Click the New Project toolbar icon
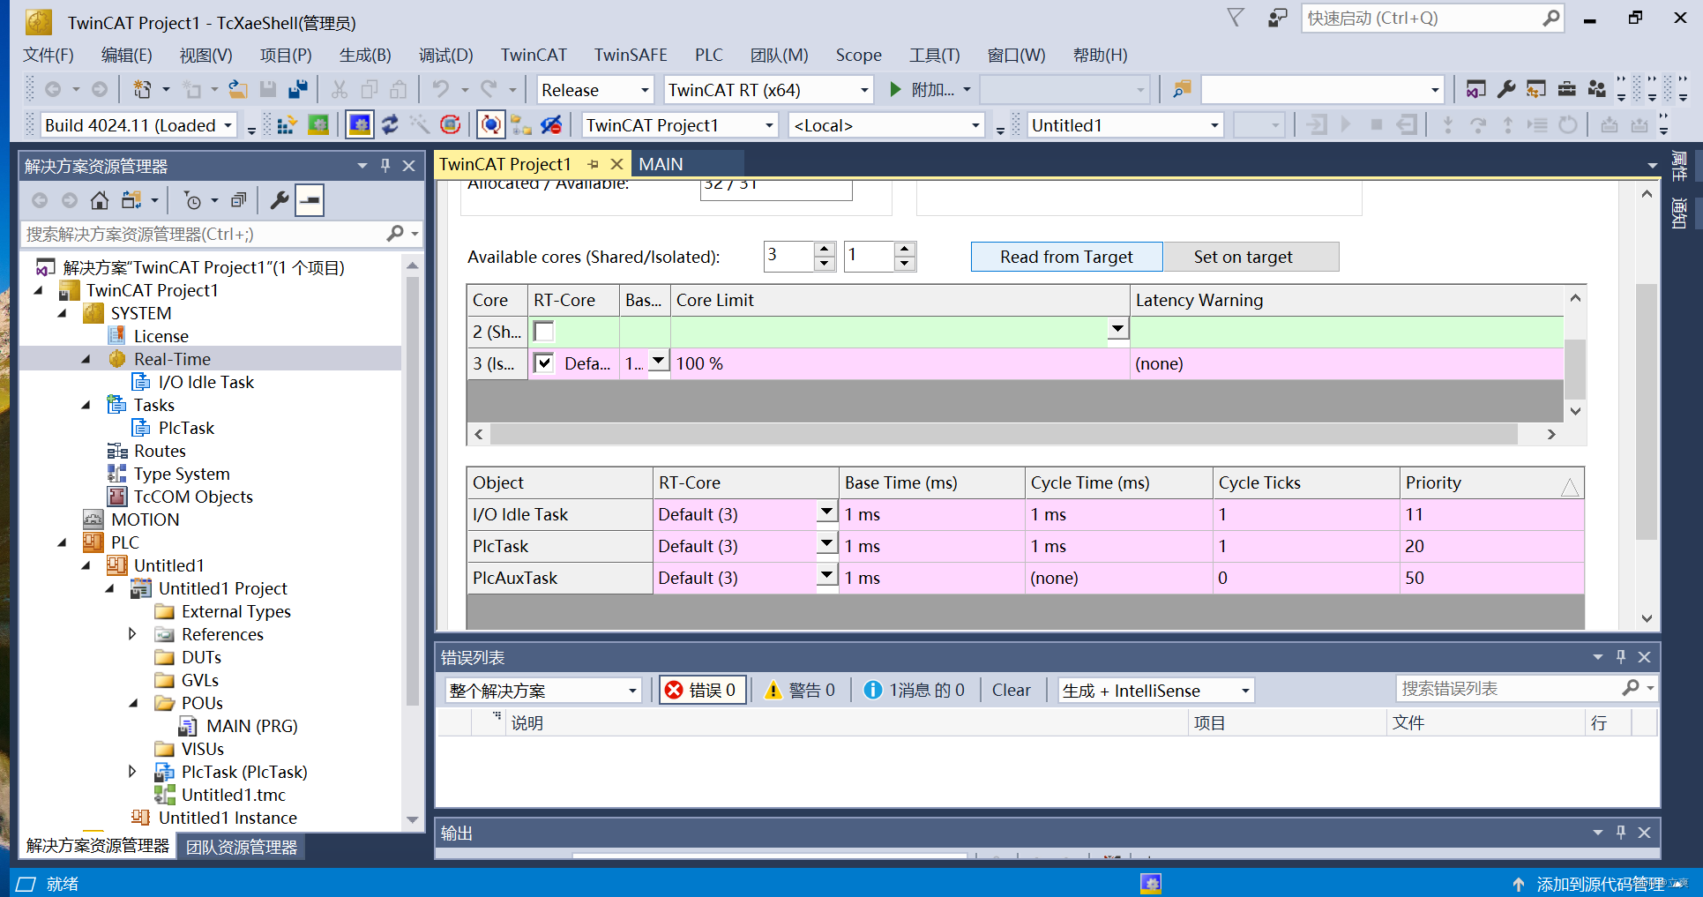 143,89
